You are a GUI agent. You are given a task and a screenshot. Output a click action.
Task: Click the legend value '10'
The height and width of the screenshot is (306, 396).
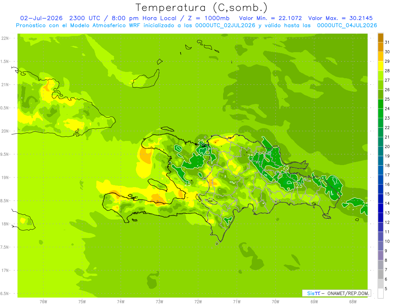(387, 241)
